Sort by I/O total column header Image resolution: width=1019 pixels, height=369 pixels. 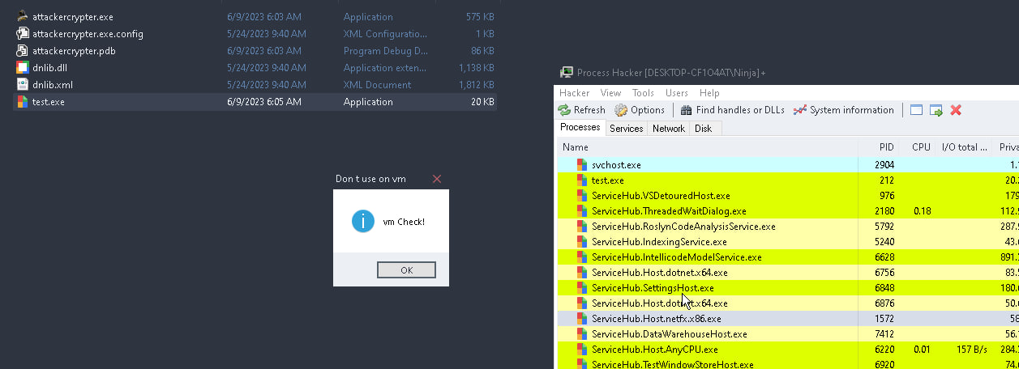click(964, 147)
